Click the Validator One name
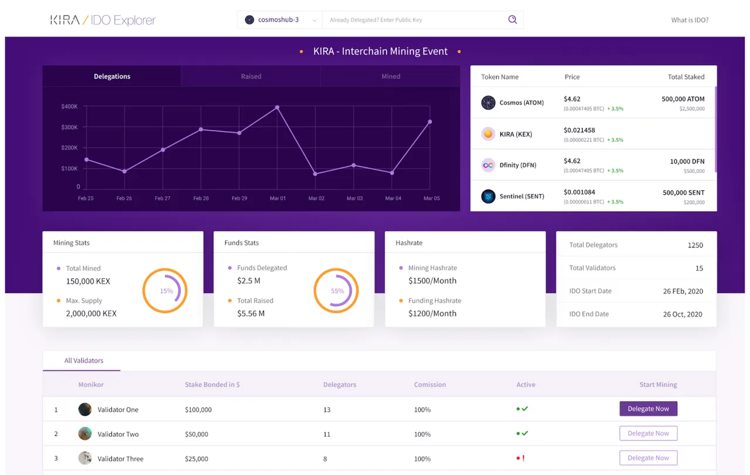Viewport: 750px width, 475px height. (x=118, y=409)
